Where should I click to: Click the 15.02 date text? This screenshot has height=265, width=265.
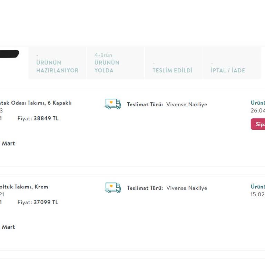(x=258, y=194)
